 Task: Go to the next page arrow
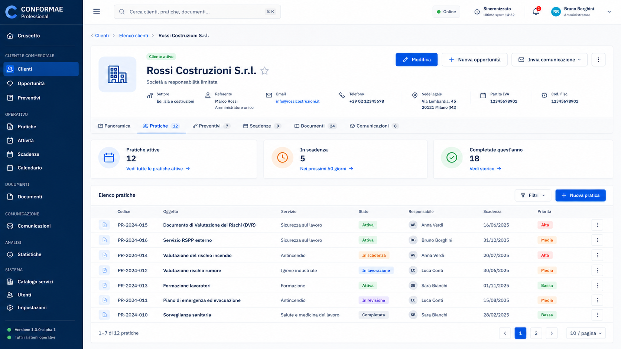point(552,333)
